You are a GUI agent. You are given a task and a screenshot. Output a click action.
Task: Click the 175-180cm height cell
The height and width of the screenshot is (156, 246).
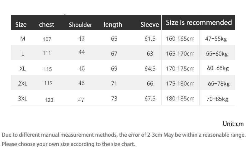(180, 84)
